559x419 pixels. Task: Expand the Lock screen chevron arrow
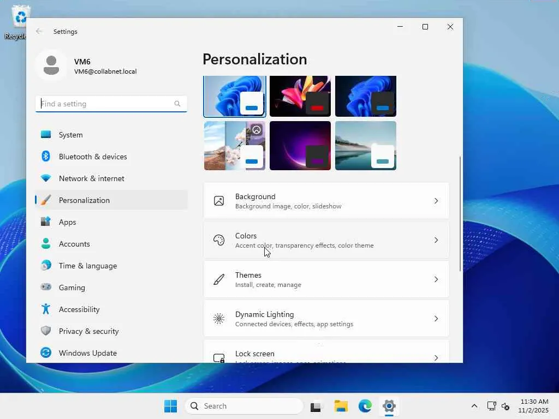click(436, 358)
